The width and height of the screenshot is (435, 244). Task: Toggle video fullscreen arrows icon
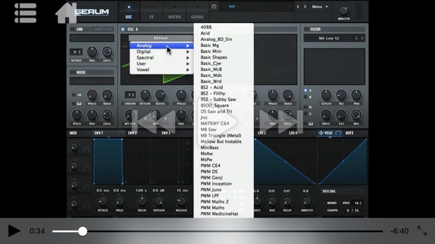(x=422, y=231)
